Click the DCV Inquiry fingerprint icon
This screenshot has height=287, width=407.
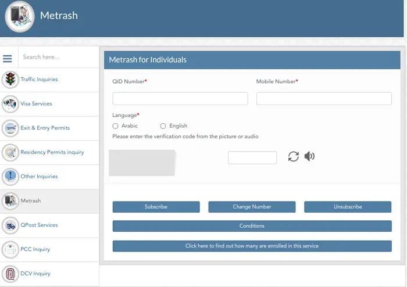(x=10, y=274)
